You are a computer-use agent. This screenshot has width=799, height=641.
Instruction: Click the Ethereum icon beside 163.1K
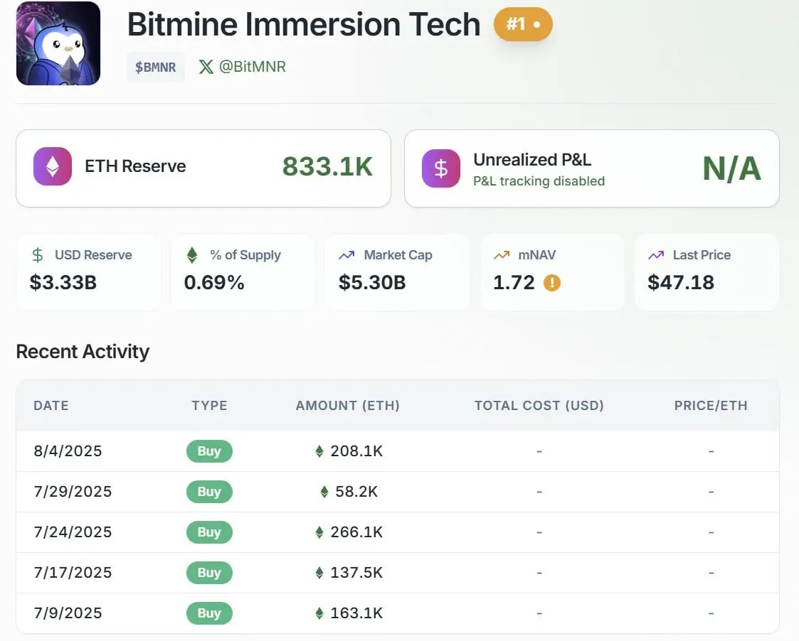(x=319, y=613)
